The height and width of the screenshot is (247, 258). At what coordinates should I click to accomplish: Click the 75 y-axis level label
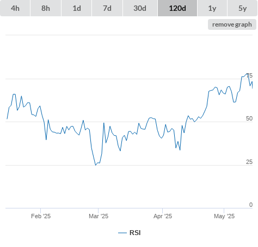[249, 75]
